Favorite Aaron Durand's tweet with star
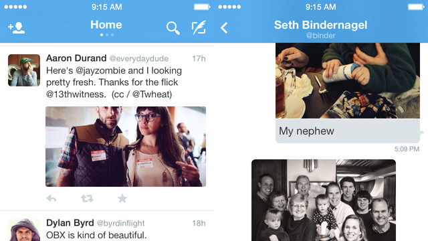The width and height of the screenshot is (428, 241). click(x=122, y=198)
